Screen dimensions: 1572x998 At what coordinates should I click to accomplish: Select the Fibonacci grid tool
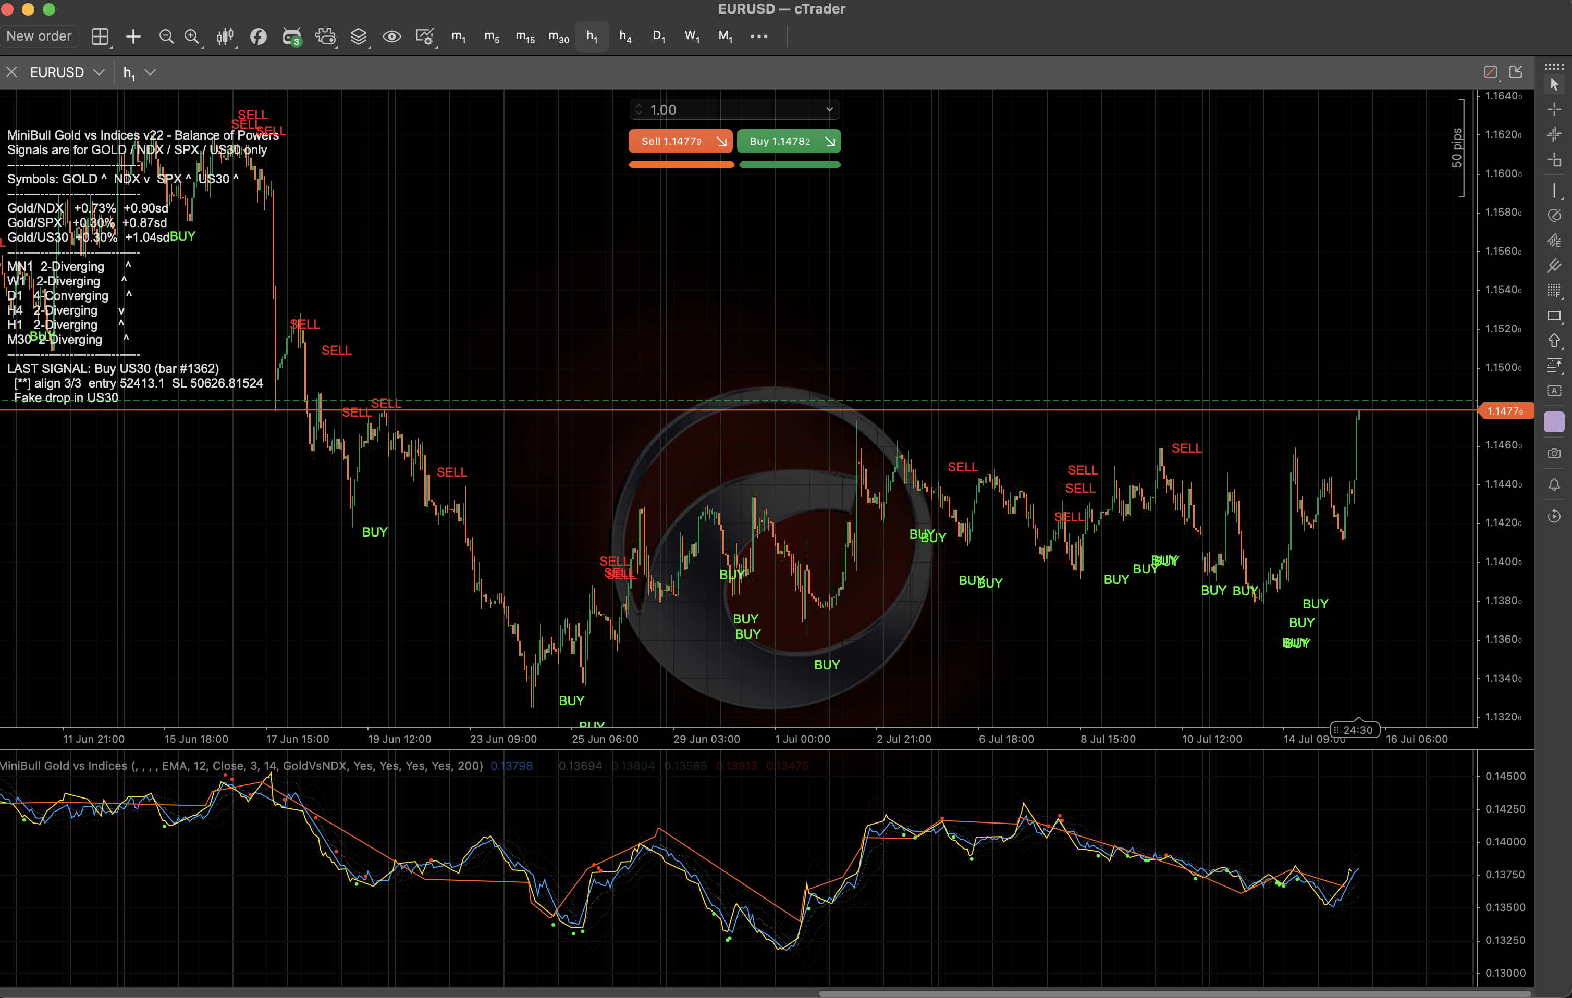(x=1554, y=290)
